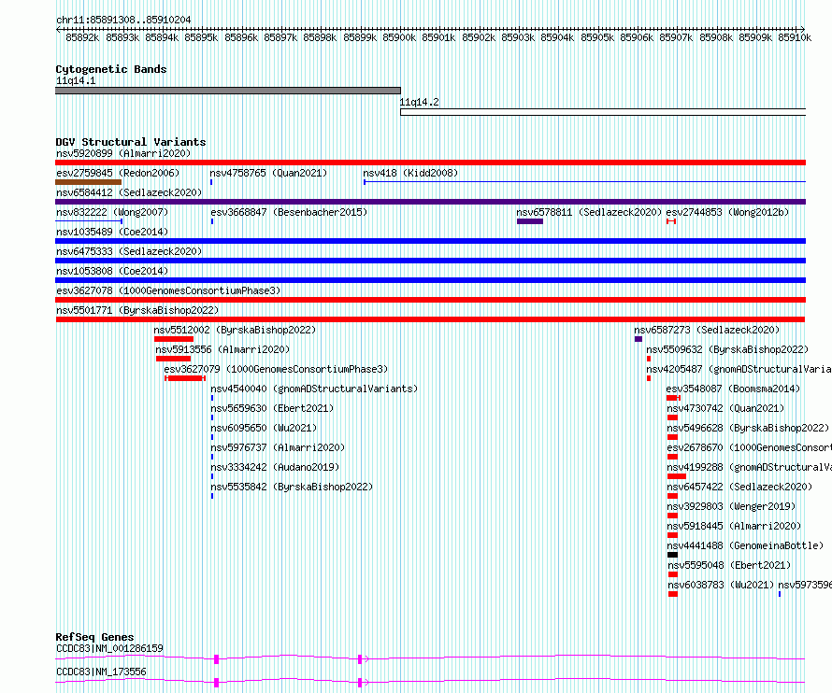Click the 85905k position on the ruler
Viewport: 832px width, 693px height.
[x=597, y=37]
